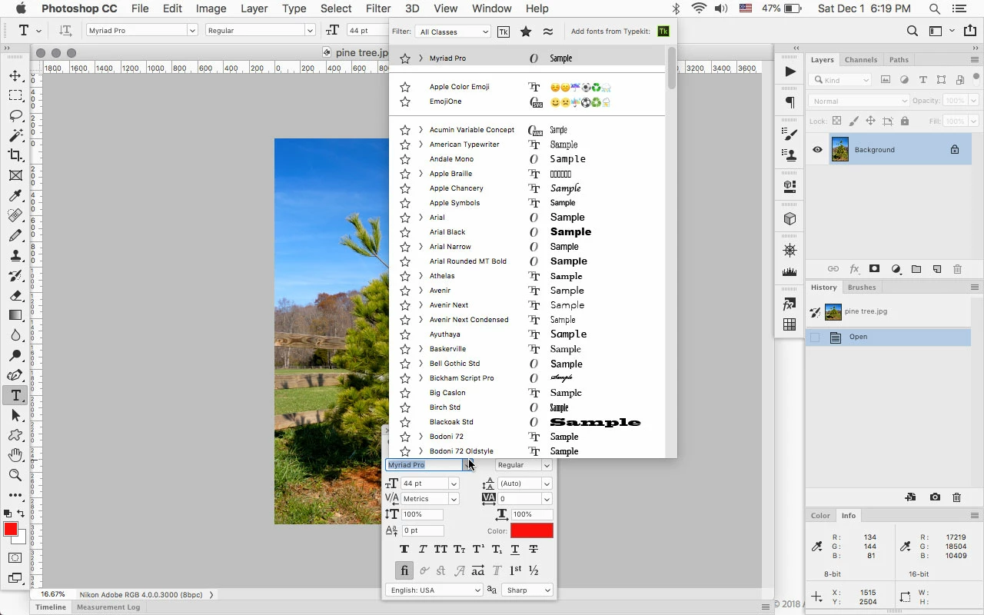984x615 pixels.
Task: Set history brush source for Open state
Action: 816,337
